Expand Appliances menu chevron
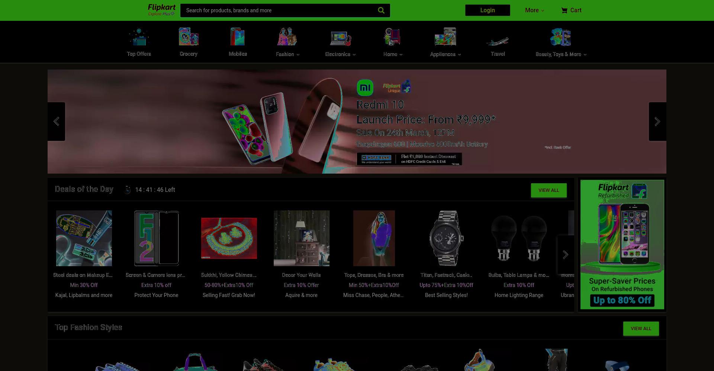 point(459,55)
